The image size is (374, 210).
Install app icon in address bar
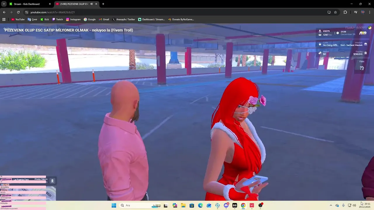329,12
